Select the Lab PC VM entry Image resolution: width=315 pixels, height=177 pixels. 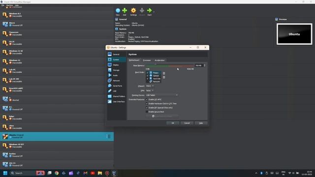coord(57,71)
